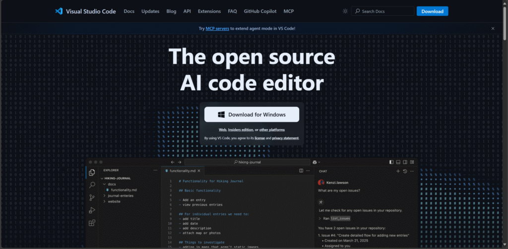The image size is (508, 249).
Task: Click the Visual Studio Code logo icon
Action: pos(59,11)
